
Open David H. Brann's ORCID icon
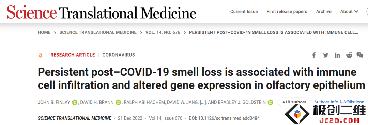click(118, 102)
